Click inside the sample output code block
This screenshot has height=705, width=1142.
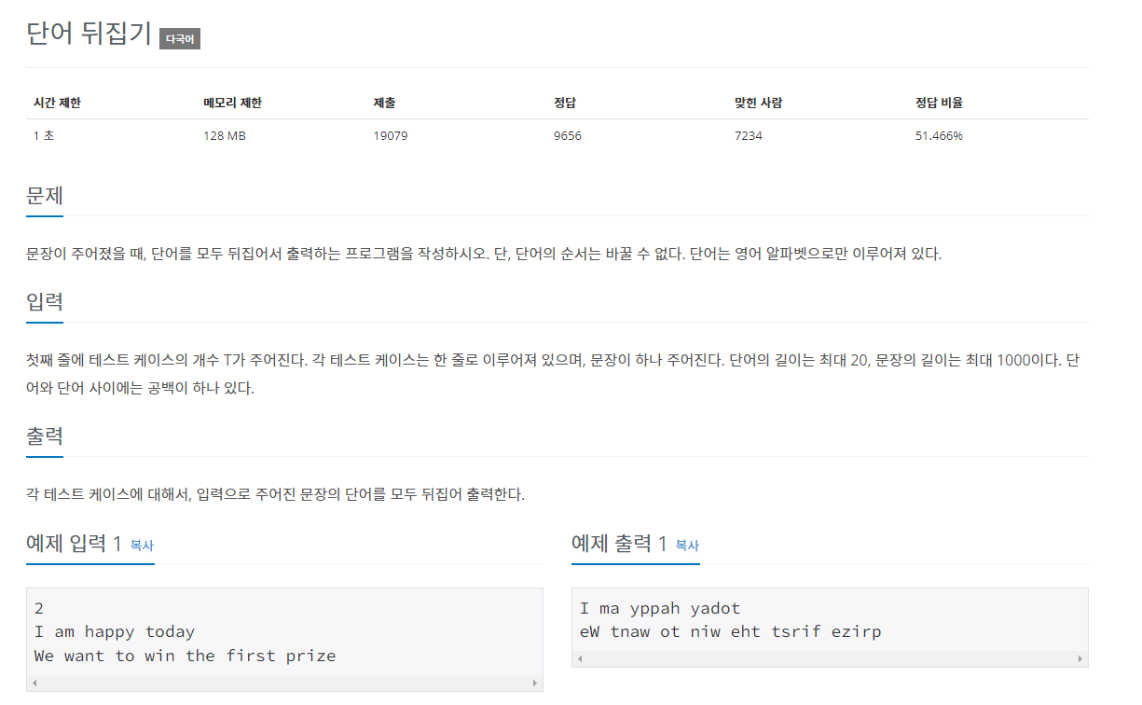click(830, 620)
